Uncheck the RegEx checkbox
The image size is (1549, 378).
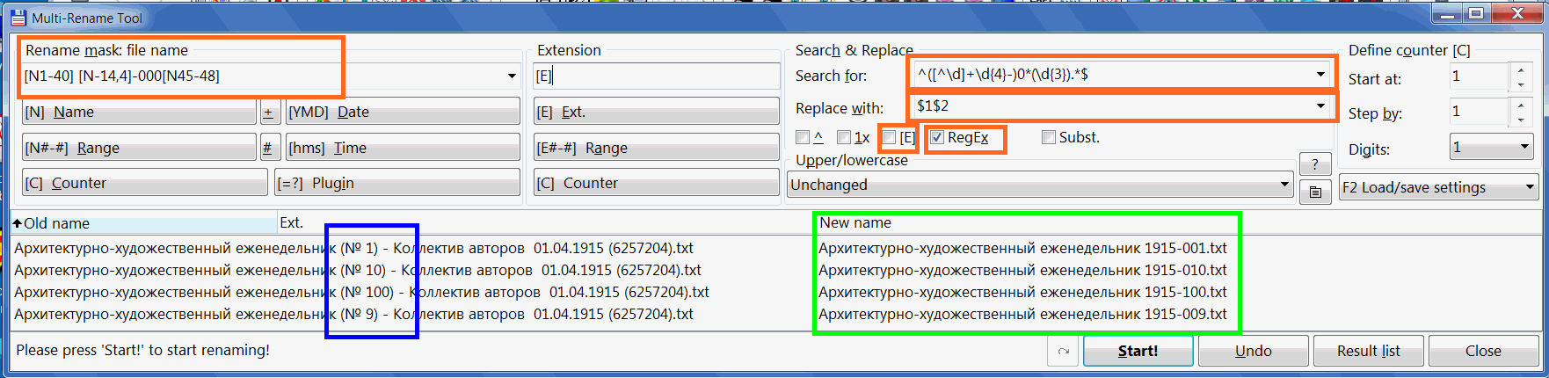pos(937,138)
